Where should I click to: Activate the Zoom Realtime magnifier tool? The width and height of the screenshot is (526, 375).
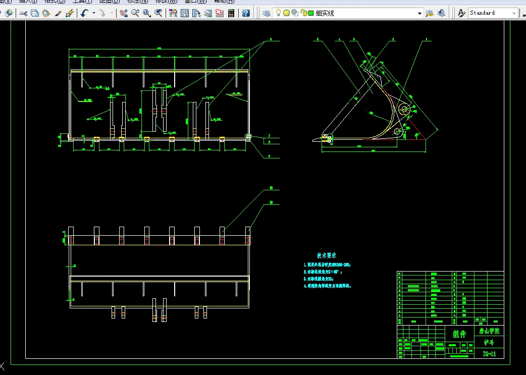[x=135, y=13]
